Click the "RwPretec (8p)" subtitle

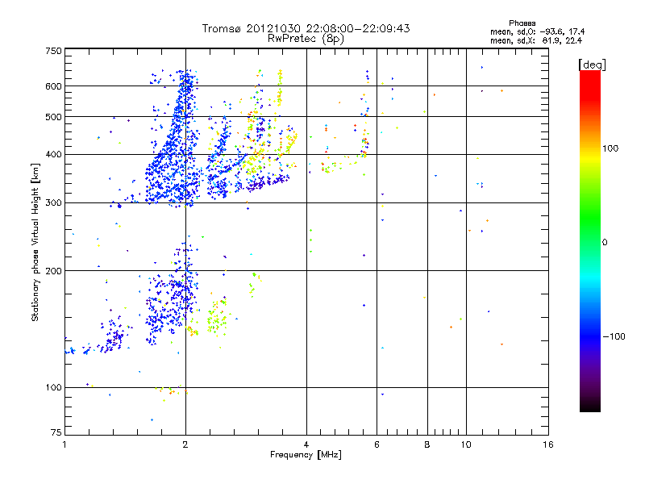[x=306, y=39]
